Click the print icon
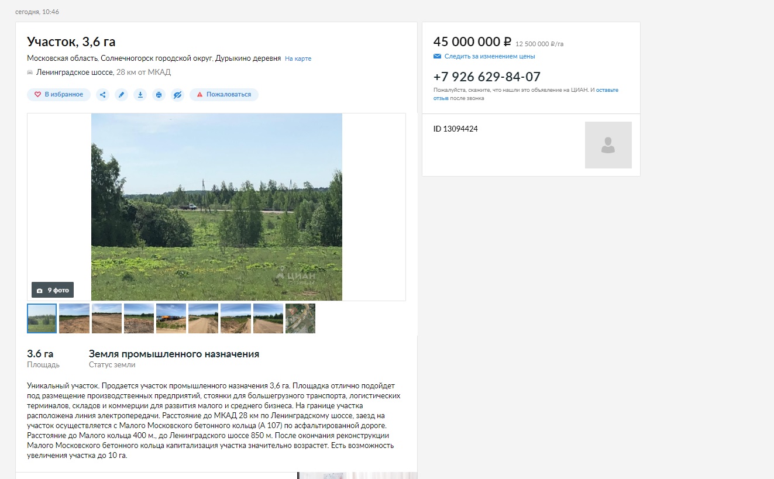The height and width of the screenshot is (479, 774). click(x=159, y=94)
